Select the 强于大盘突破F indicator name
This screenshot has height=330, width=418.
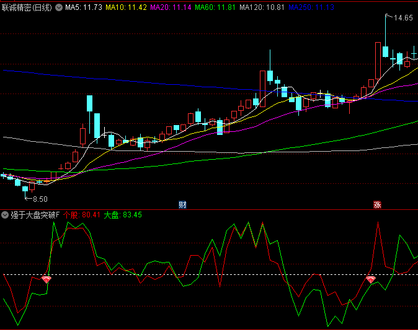(x=35, y=215)
